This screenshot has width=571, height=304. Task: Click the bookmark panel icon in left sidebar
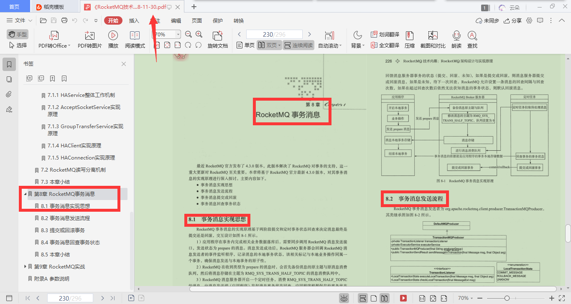click(9, 64)
